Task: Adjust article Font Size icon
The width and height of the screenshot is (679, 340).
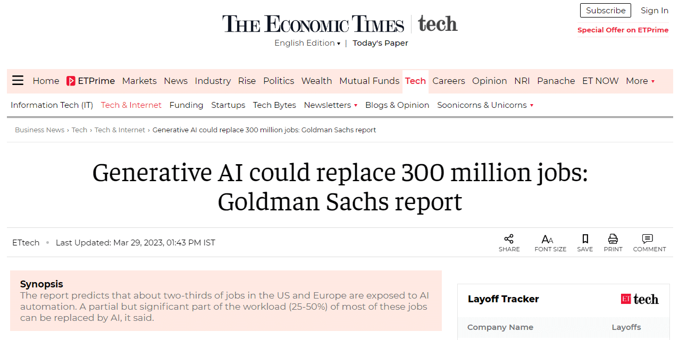Action: [x=547, y=239]
